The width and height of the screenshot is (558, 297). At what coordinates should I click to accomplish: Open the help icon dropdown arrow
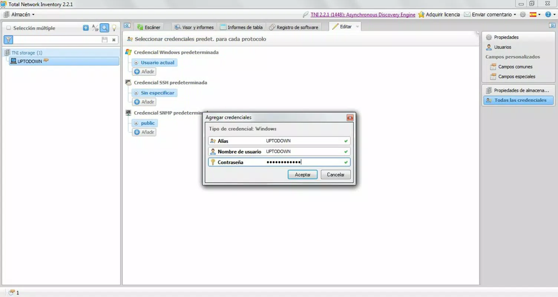coord(554,15)
